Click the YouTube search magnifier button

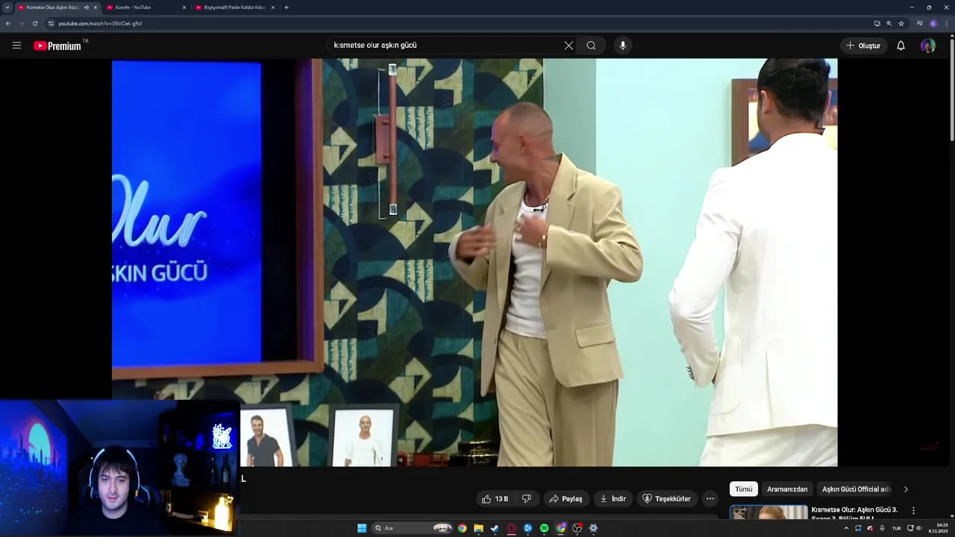pyautogui.click(x=591, y=45)
